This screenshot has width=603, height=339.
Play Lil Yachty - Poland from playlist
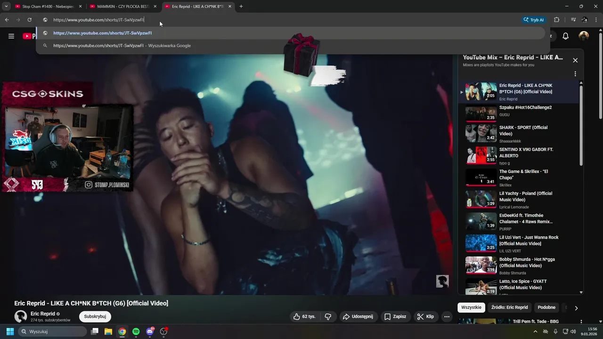coord(518,200)
